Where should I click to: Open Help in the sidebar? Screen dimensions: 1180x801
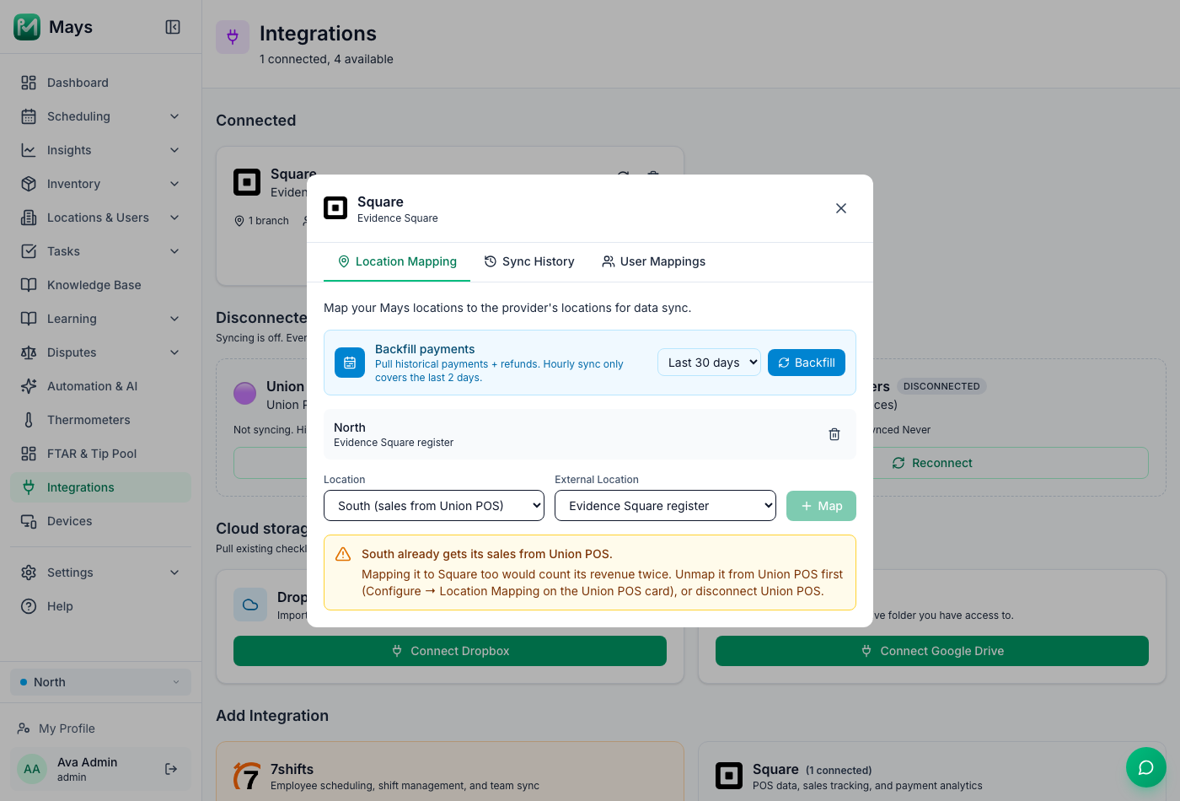(x=101, y=606)
